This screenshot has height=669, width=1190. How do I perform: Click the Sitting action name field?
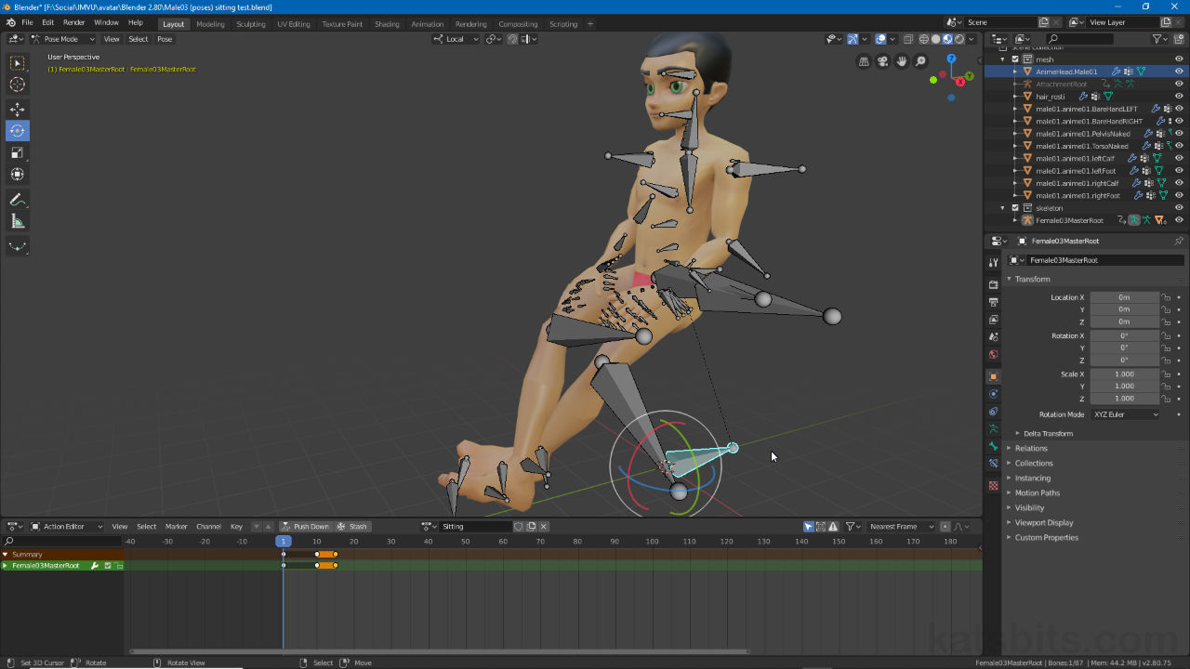474,527
